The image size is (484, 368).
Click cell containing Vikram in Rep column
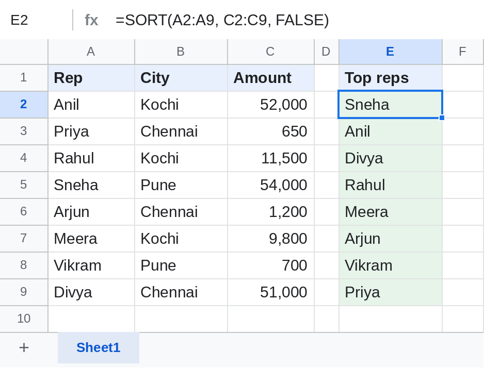pos(91,265)
